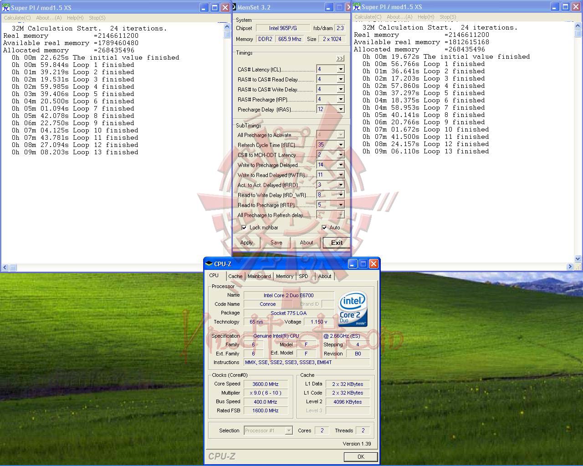
Task: Click the Rated FSB value 1600.0 MHz
Action: [266, 410]
